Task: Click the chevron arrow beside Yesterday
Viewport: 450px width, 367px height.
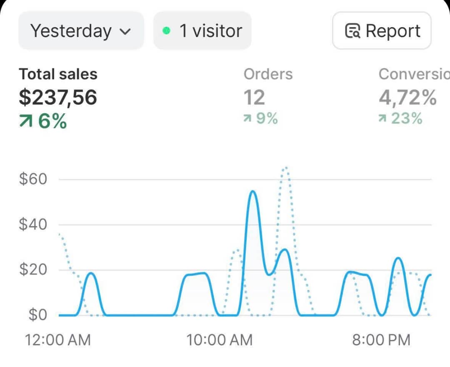Action: coord(125,32)
